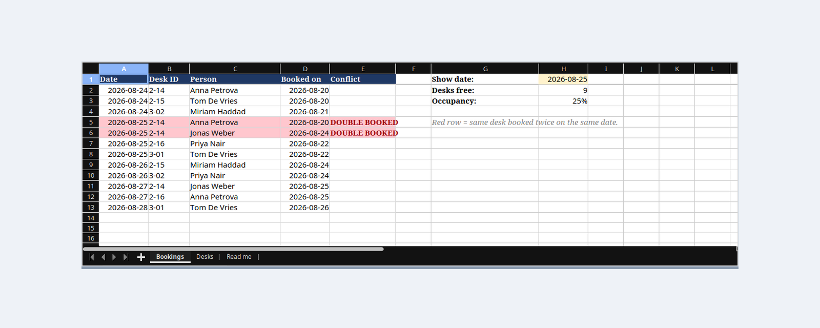Select Anna Petrova in row 12
Screen dimensions: 820x328
(x=235, y=197)
